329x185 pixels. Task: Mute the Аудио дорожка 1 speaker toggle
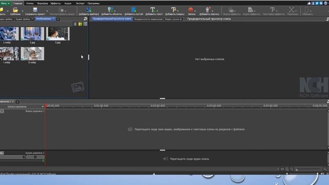(x=2, y=153)
